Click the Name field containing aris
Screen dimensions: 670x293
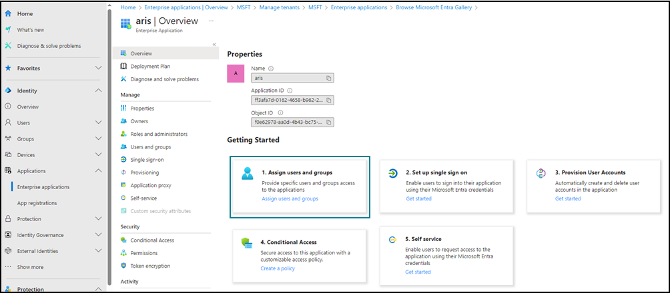coord(292,78)
